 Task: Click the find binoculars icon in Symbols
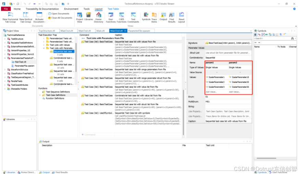click(292, 38)
